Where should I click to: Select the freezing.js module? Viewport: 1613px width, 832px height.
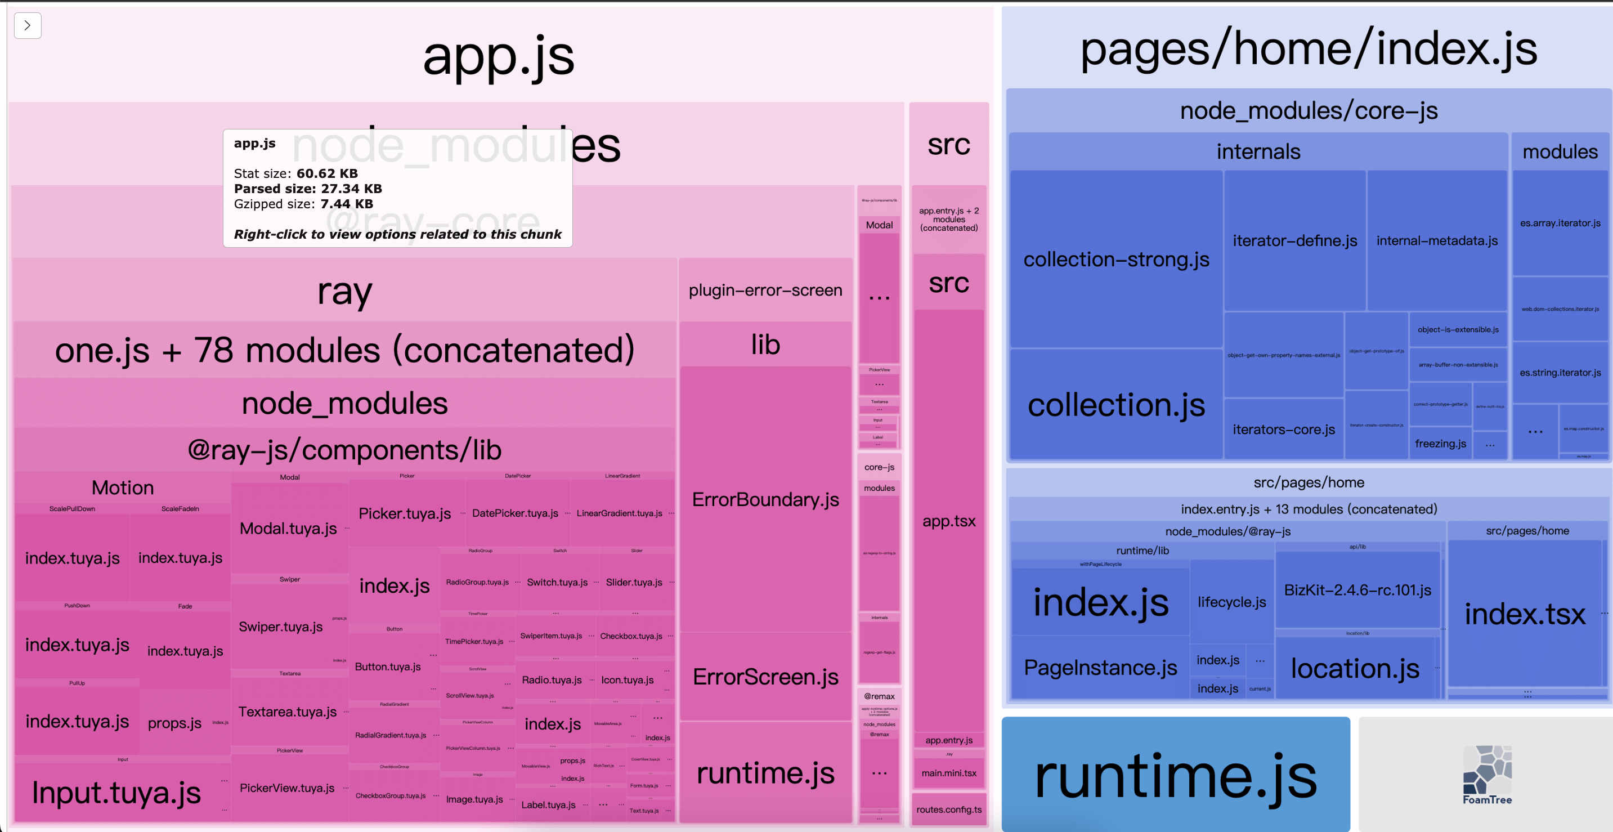tap(1440, 444)
